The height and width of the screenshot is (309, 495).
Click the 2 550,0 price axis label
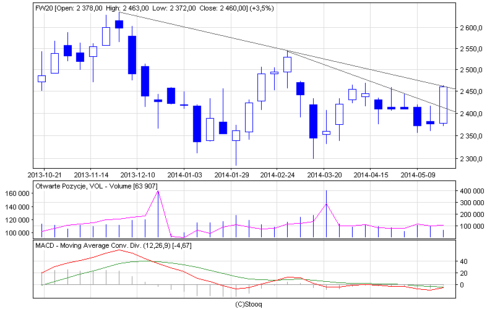tap(471, 49)
